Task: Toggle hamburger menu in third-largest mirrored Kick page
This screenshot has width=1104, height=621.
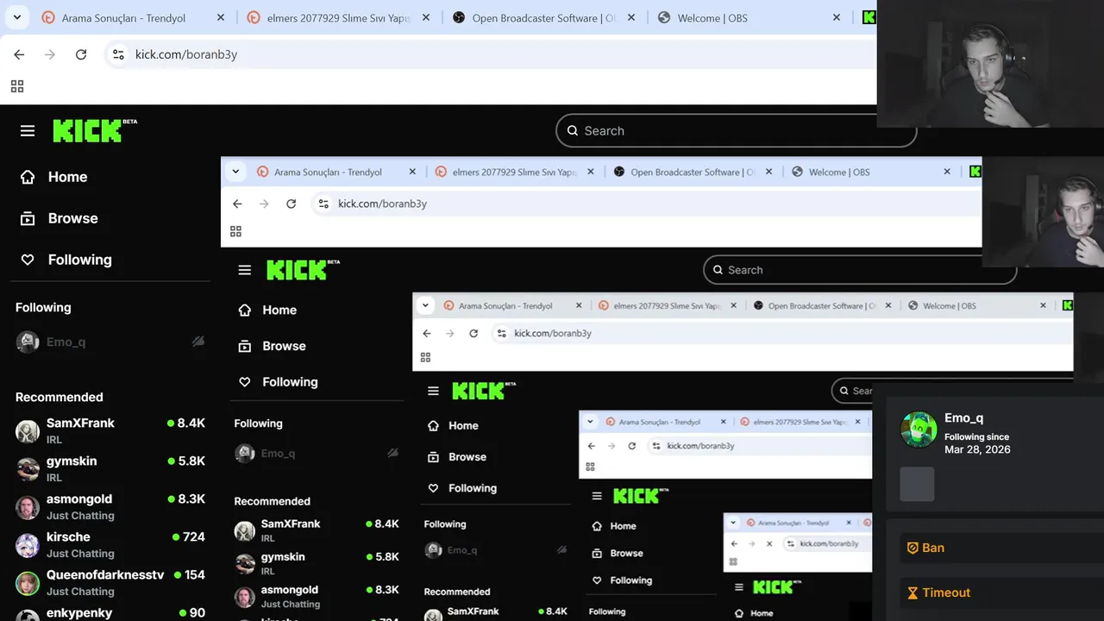Action: point(433,392)
